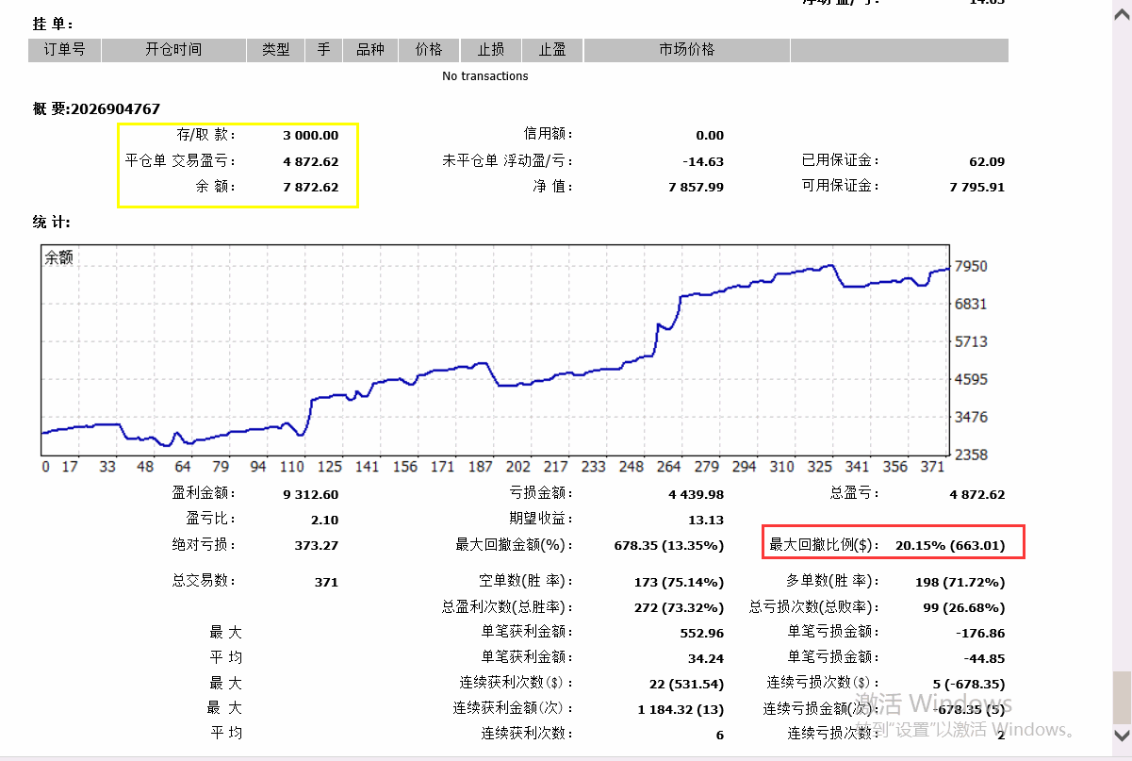Image resolution: width=1132 pixels, height=761 pixels.
Task: Click the 可用保证金 value 7 795.91
Action: (977, 187)
